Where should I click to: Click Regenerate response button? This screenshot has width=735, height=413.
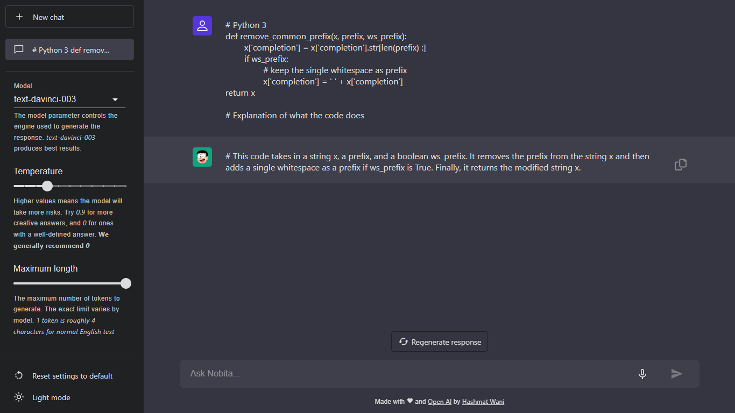point(440,341)
